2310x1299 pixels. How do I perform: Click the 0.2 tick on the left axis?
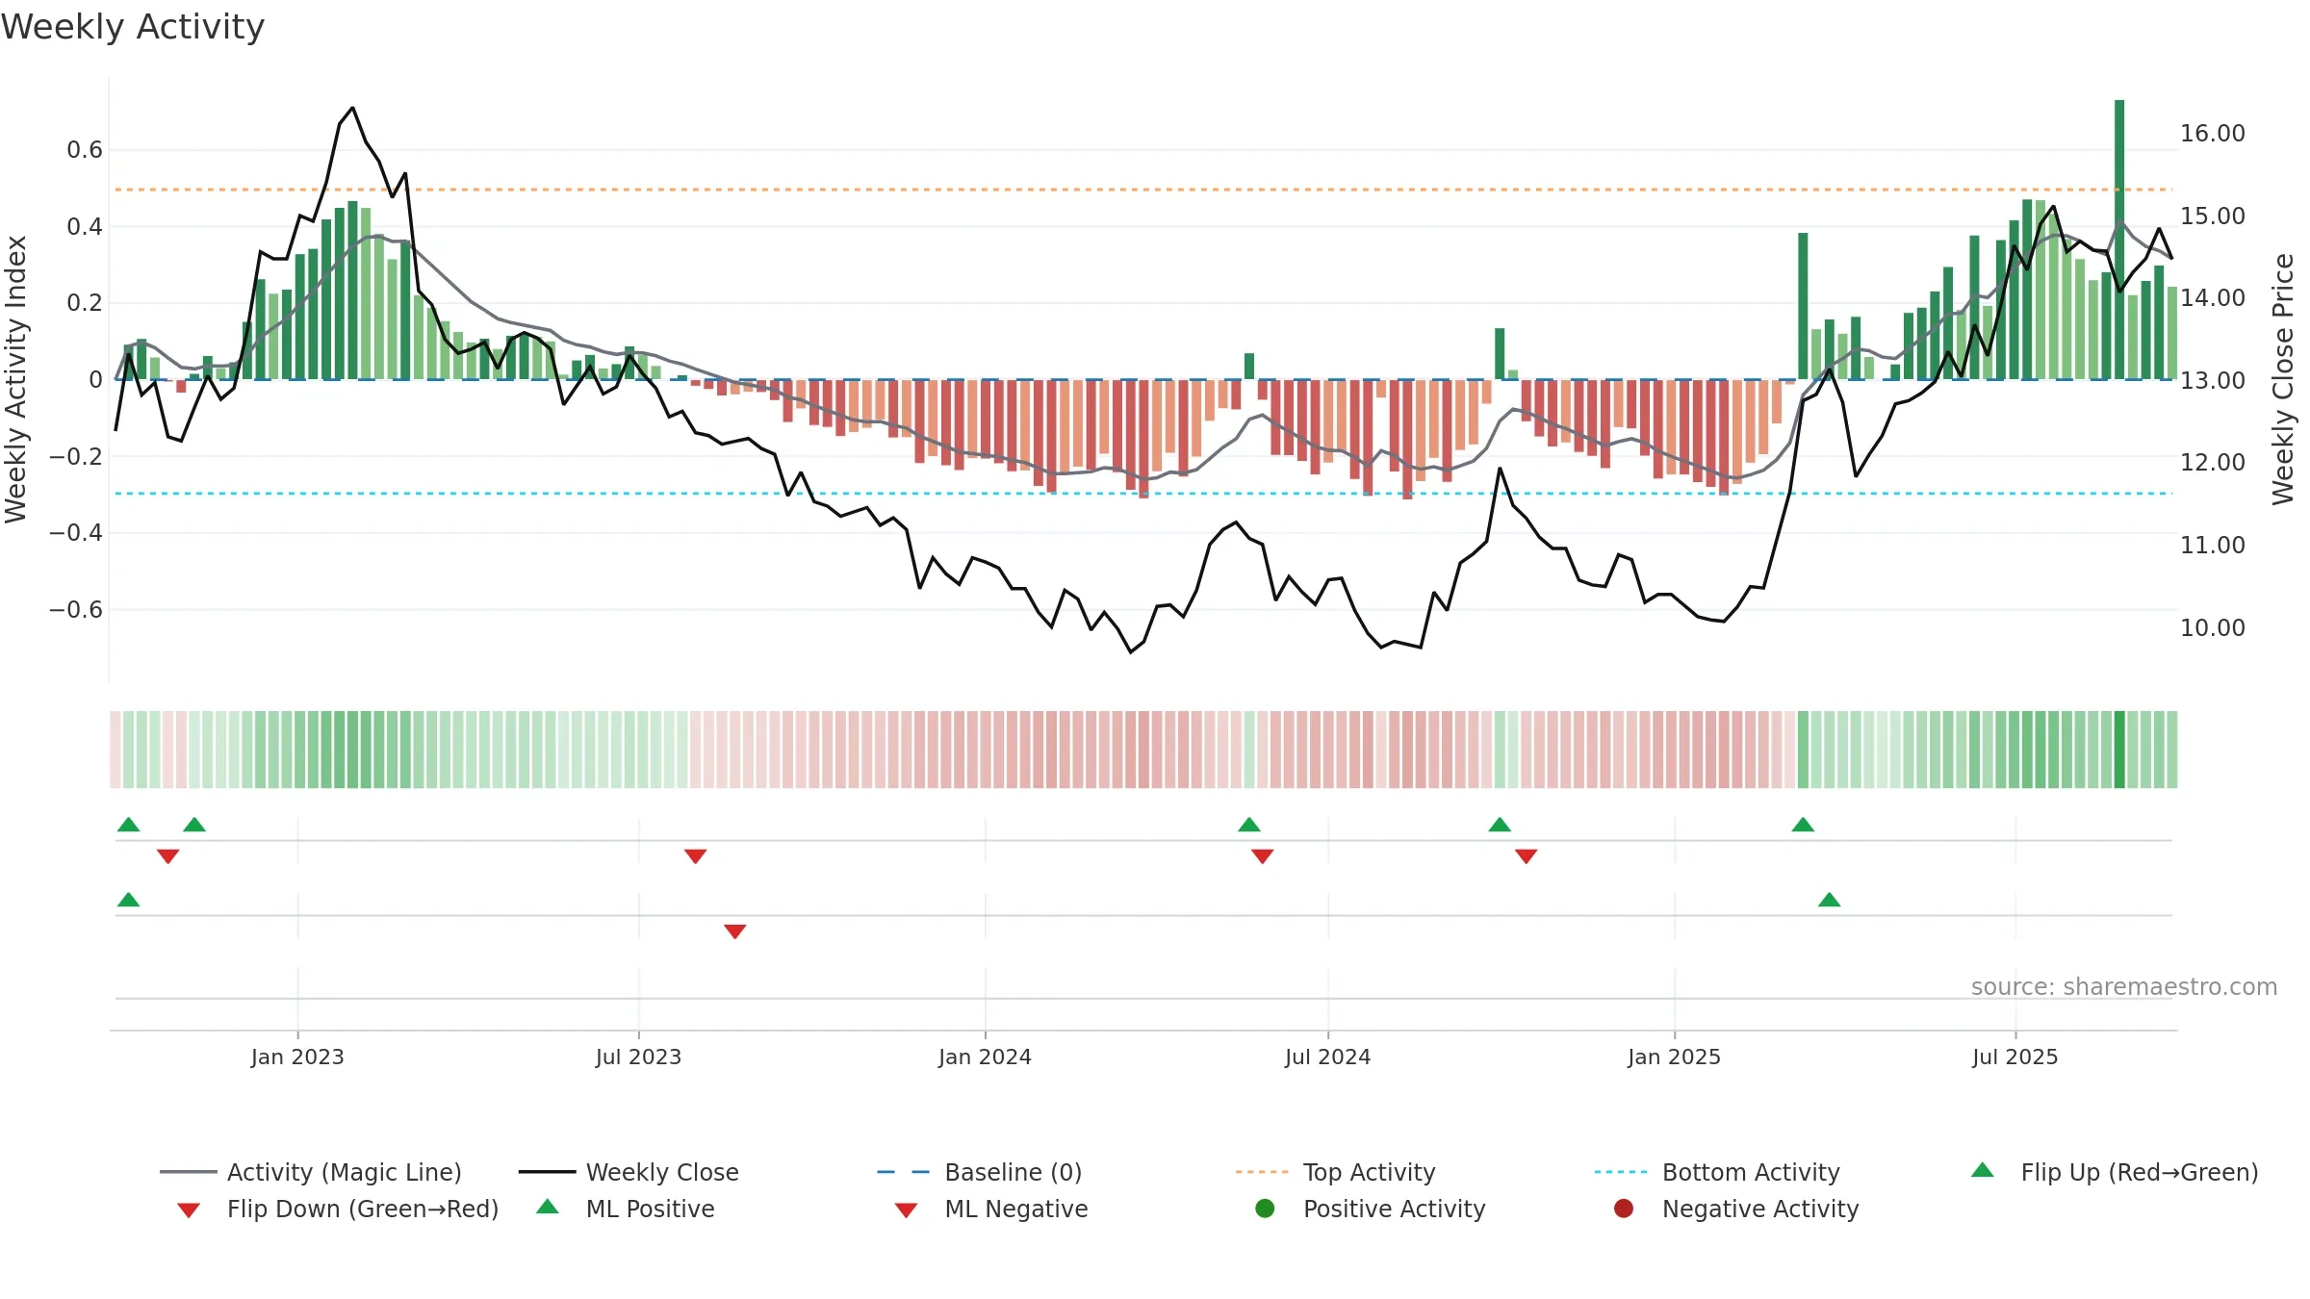[x=85, y=303]
